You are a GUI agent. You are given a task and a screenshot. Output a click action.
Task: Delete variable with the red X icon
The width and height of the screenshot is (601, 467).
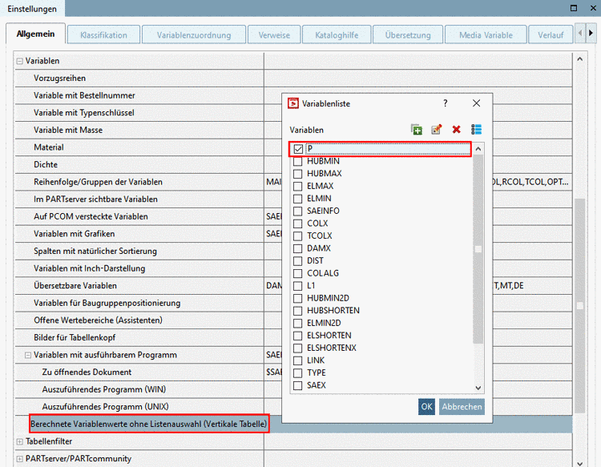(x=456, y=130)
